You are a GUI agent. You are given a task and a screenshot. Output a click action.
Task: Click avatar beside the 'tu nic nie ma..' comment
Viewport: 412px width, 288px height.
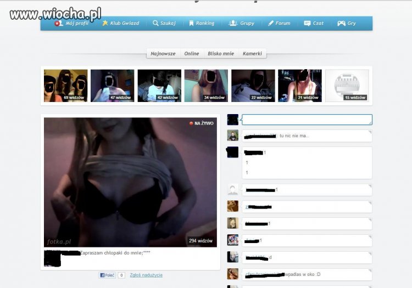(x=233, y=135)
